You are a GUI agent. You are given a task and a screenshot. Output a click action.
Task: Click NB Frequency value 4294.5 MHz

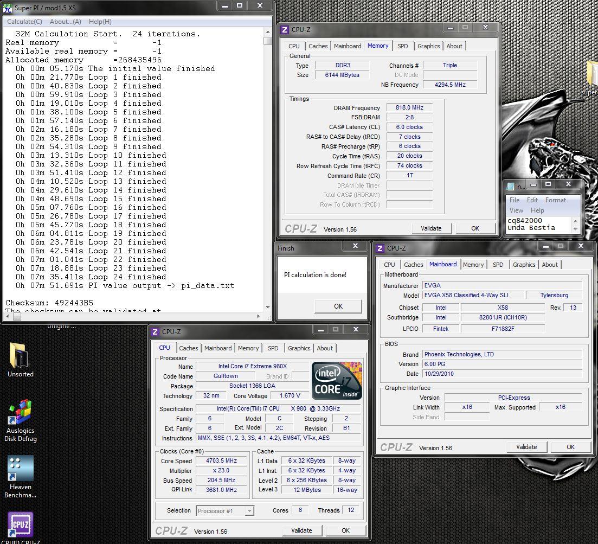coord(450,85)
